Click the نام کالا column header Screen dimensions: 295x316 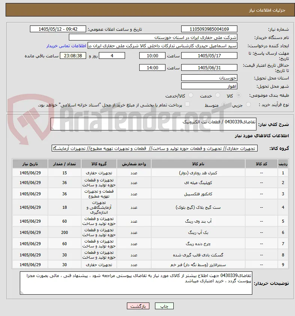(x=198, y=164)
